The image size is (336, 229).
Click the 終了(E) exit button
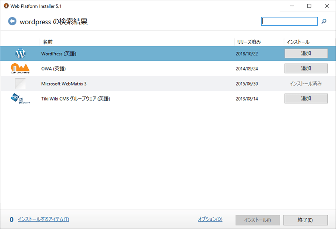(305, 220)
